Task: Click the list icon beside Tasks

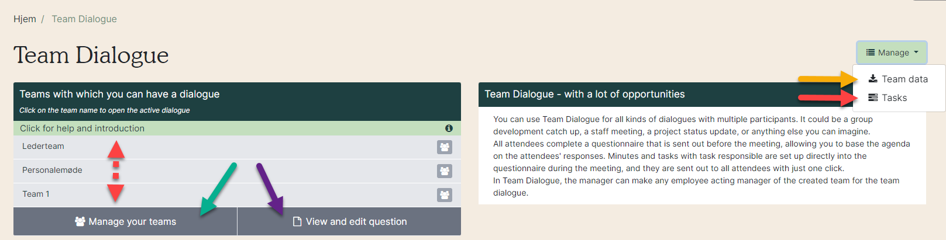Action: click(x=873, y=98)
